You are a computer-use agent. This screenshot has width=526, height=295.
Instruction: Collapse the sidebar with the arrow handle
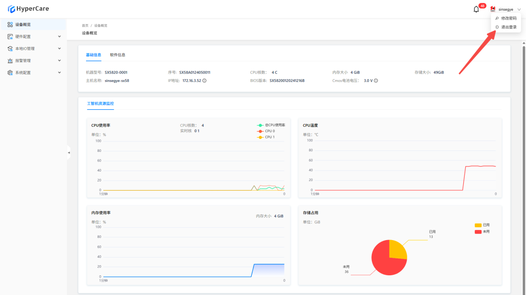pyautogui.click(x=69, y=152)
